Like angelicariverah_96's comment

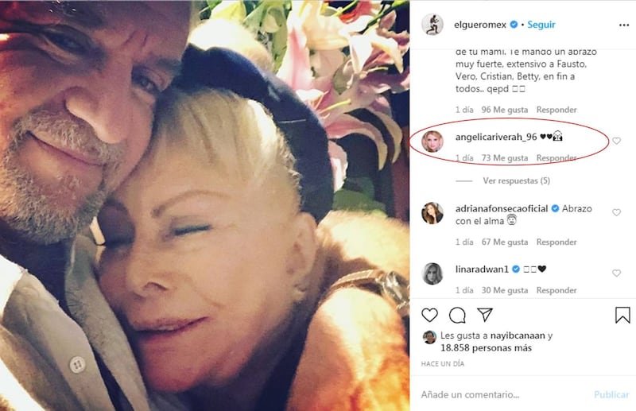tap(617, 141)
